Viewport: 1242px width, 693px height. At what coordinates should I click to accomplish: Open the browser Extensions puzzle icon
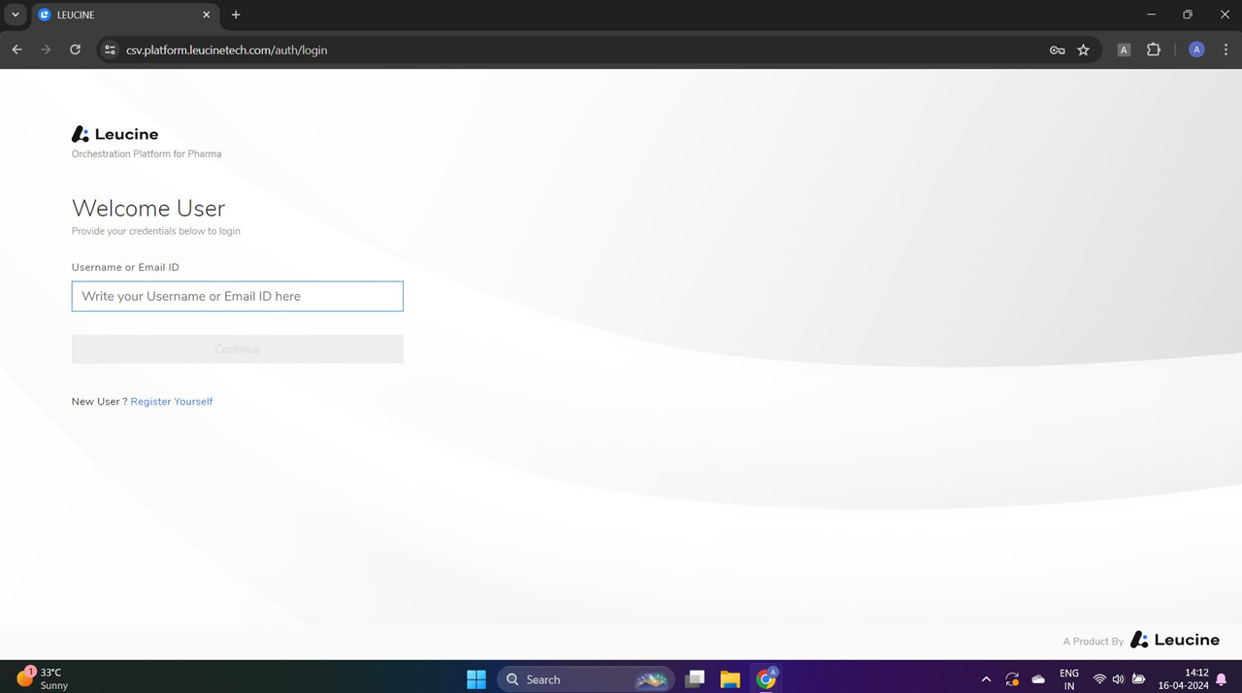coord(1153,49)
